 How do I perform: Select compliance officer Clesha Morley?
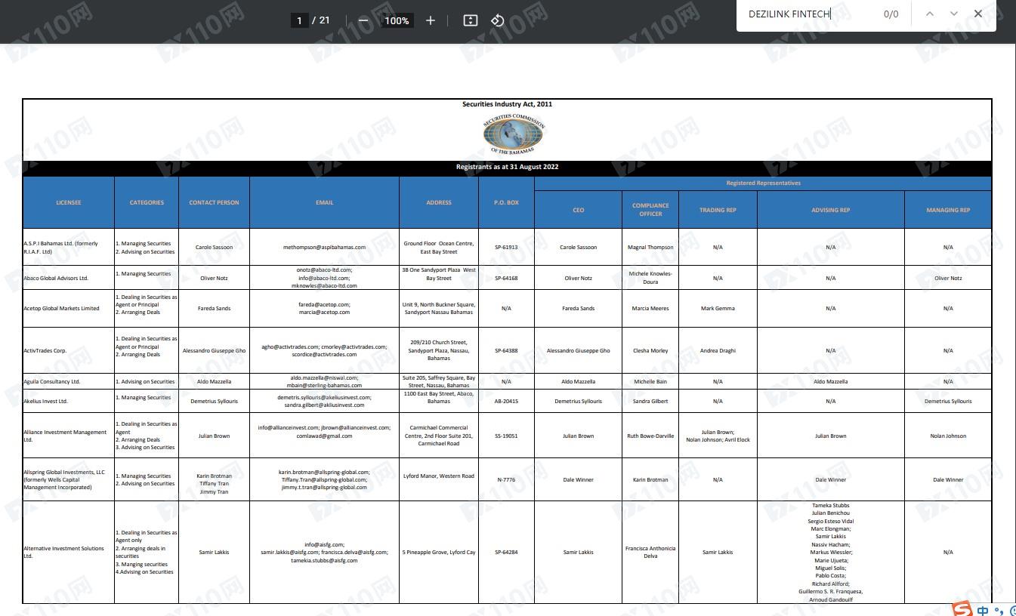coord(650,350)
